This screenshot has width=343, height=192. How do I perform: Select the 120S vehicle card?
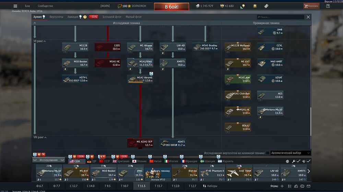(108, 47)
